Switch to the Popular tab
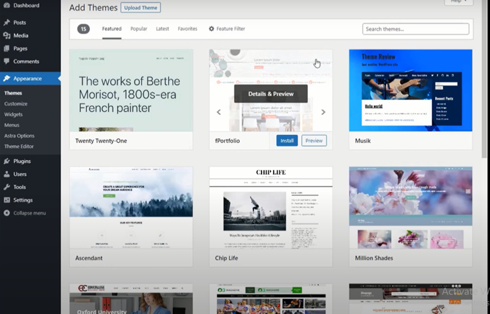490x314 pixels. tap(139, 28)
